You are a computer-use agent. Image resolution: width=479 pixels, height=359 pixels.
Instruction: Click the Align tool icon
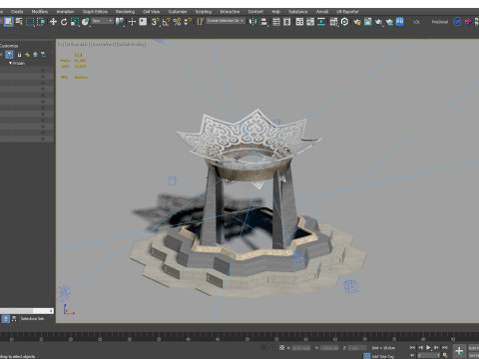coord(263,22)
